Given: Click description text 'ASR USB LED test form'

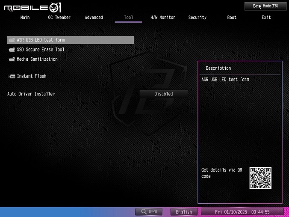Looking at the screenshot, I should [225, 80].
